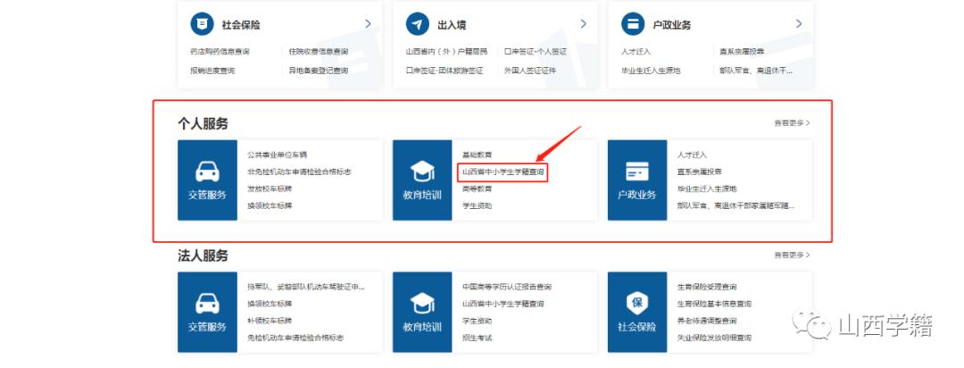Open the 户政业务 tile under 个人服务
Image resolution: width=964 pixels, height=368 pixels.
pos(637,180)
